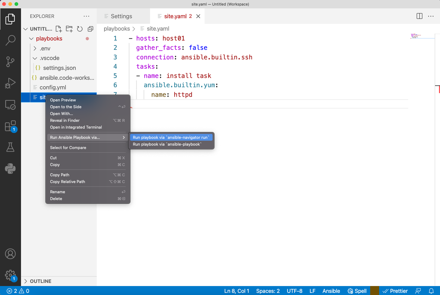
Task: Open the Spell checker status item
Action: point(357,291)
